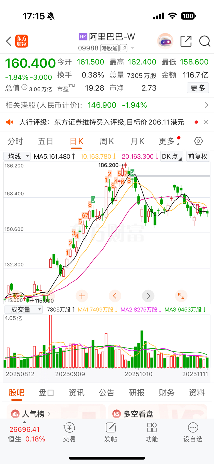Screen dimensions: 214x464
Task: Switch to the 分时 chart tab
Action: [15, 141]
